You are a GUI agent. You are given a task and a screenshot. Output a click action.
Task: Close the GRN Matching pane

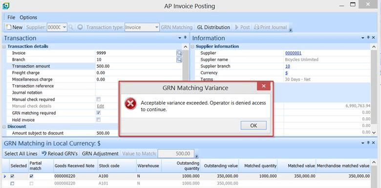[374, 143]
